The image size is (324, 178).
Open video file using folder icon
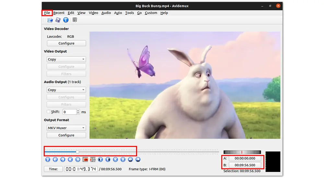point(50,20)
